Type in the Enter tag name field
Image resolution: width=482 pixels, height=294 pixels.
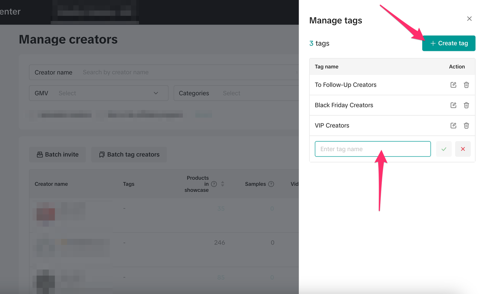[x=372, y=149]
